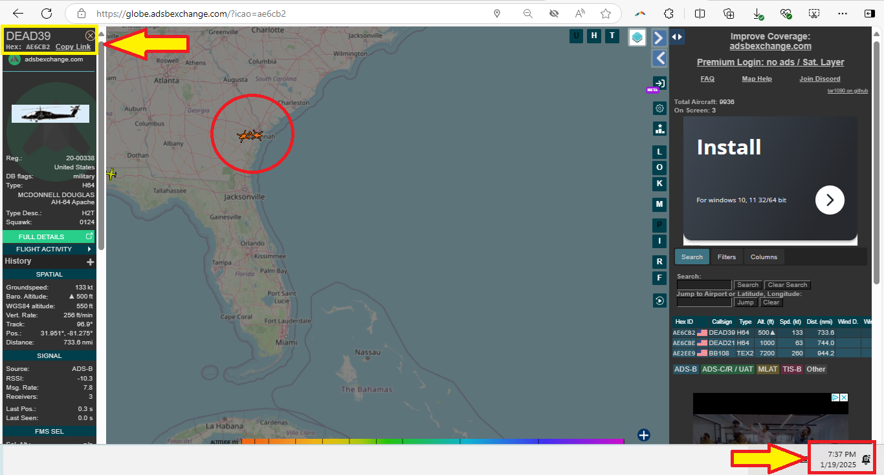
Task: Sort table by Callsign column
Action: pos(722,321)
